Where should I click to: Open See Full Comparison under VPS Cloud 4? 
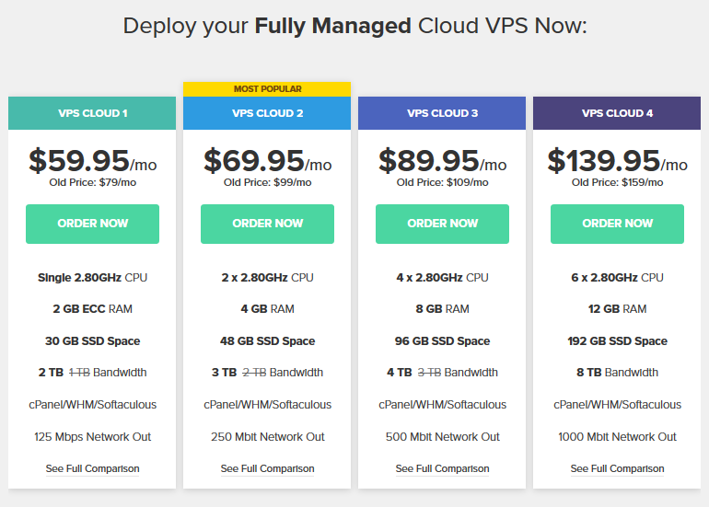pyautogui.click(x=617, y=468)
